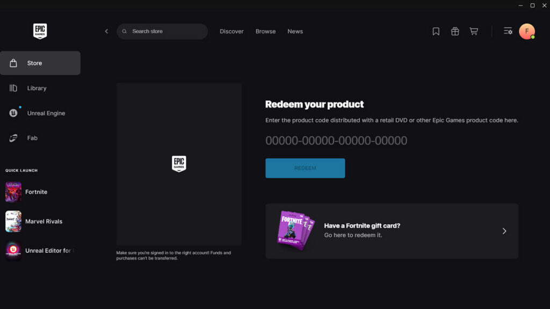The width and height of the screenshot is (550, 309).
Task: Open the wishlist bookmark icon
Action: (x=436, y=31)
